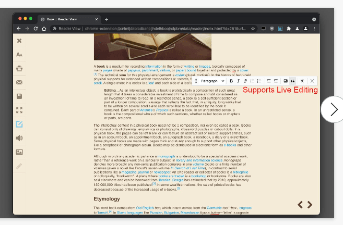The width and height of the screenshot is (343, 225).
Task: Bookmark this page with the star icon
Action: 253,29
